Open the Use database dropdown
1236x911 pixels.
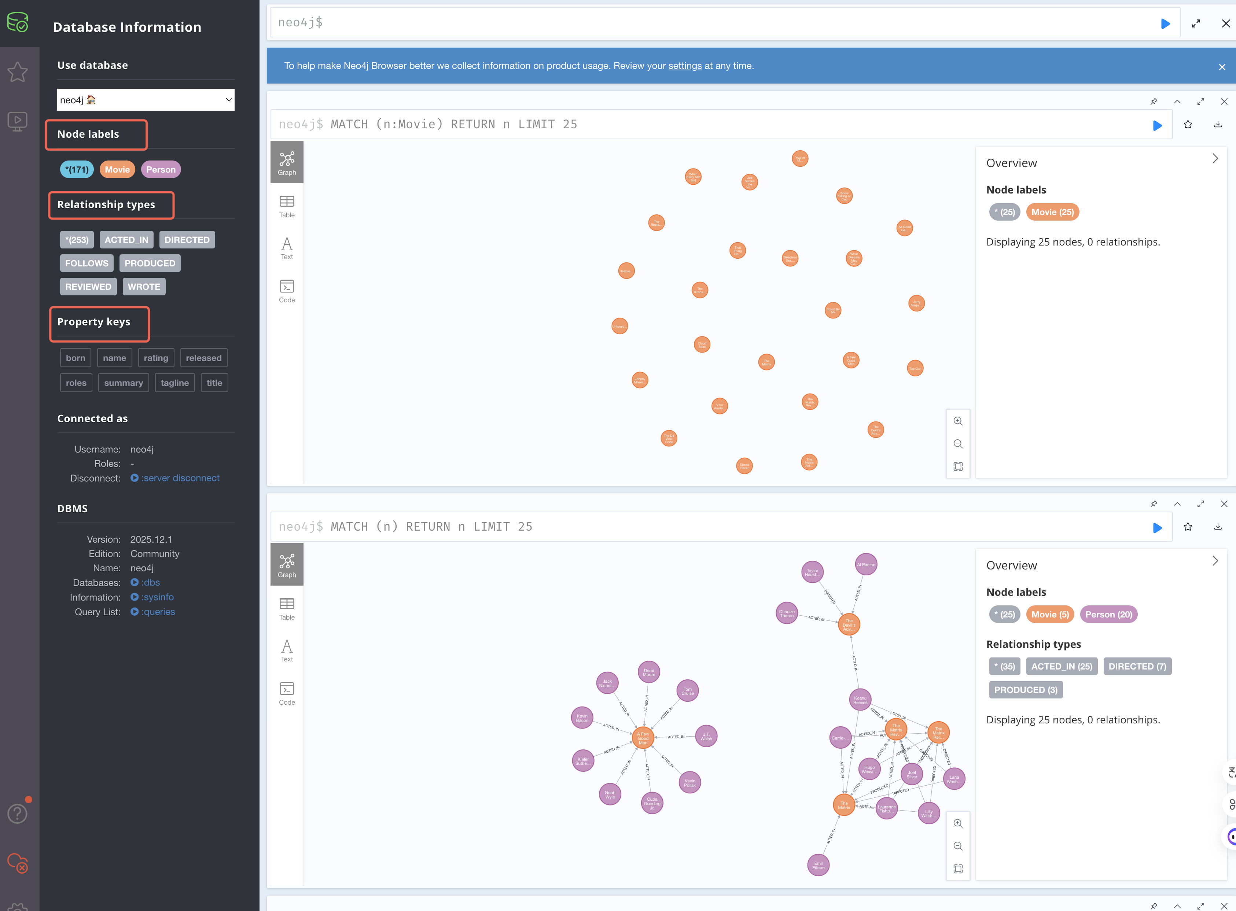pyautogui.click(x=146, y=100)
